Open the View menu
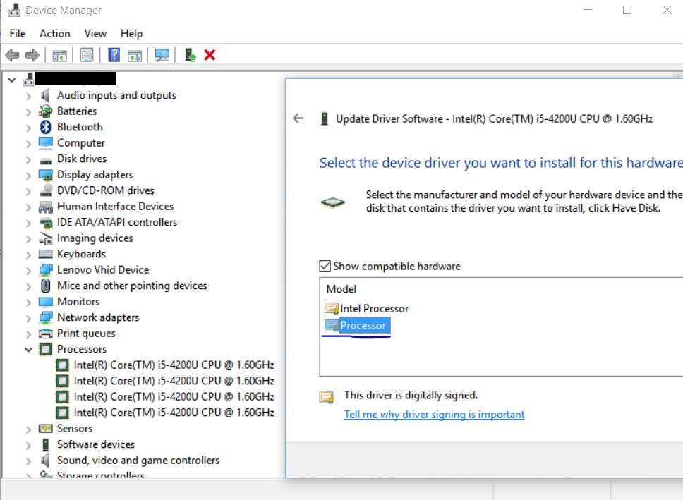Image resolution: width=683 pixels, height=500 pixels. [95, 34]
